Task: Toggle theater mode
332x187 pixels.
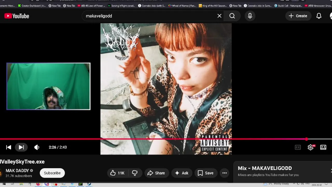Action: [323, 147]
